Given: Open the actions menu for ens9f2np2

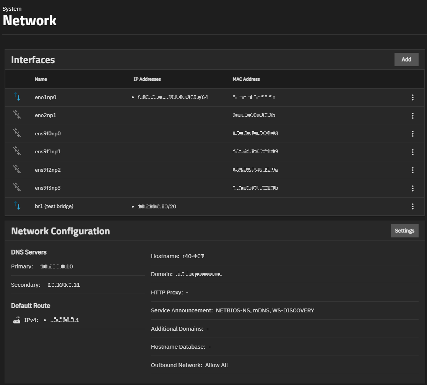Looking at the screenshot, I should pyautogui.click(x=413, y=170).
